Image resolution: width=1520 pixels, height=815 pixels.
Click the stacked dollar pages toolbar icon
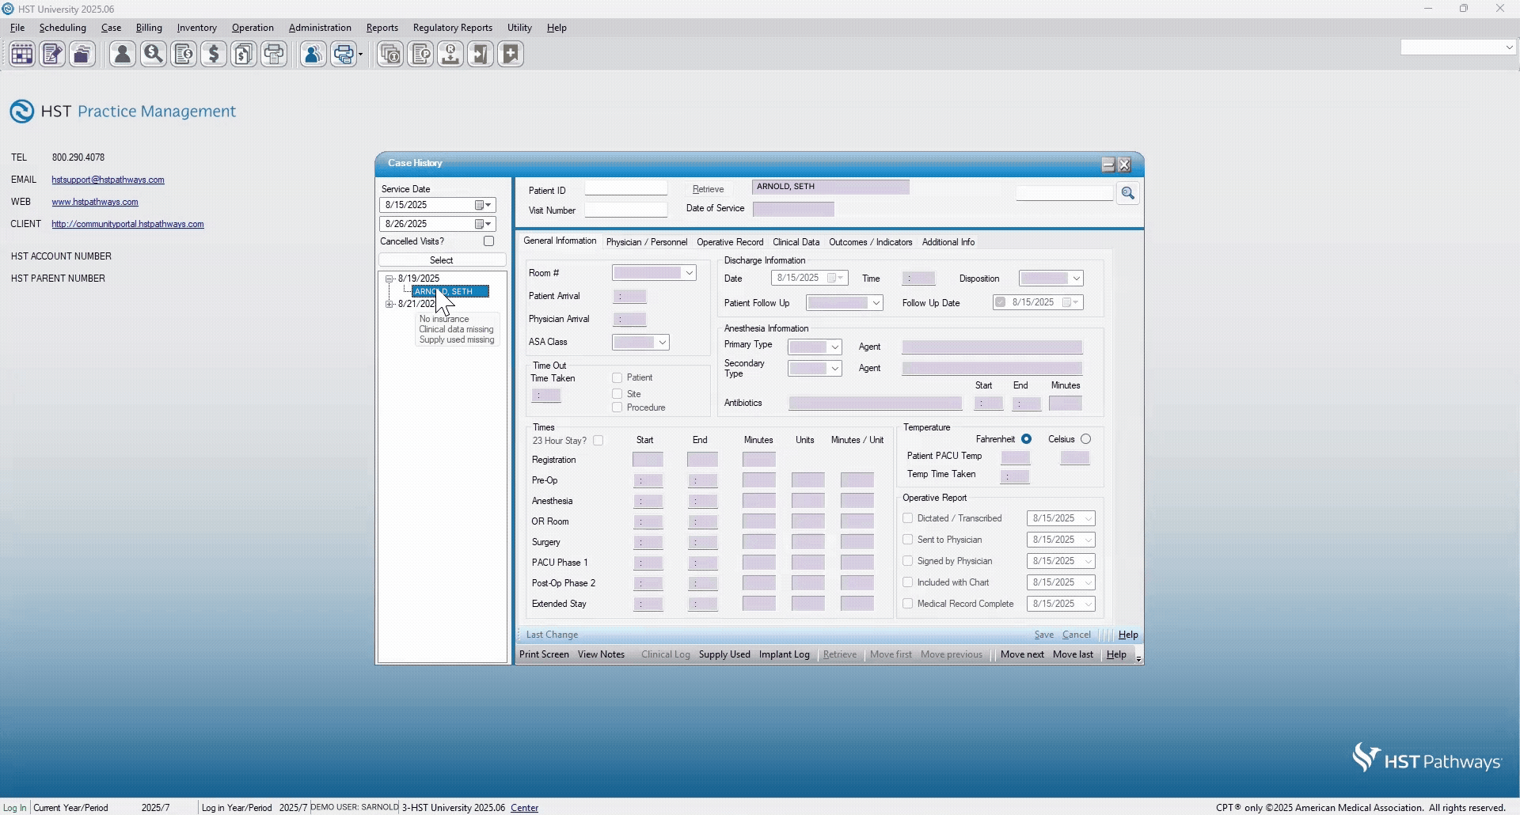[244, 55]
